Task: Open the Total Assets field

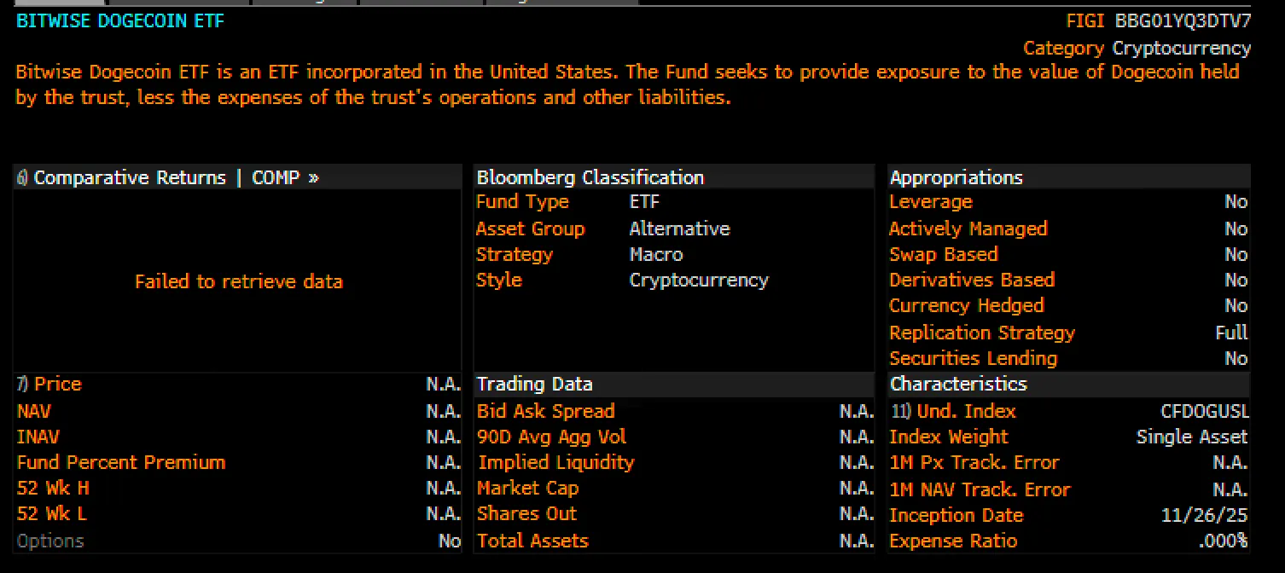Action: 532,541
